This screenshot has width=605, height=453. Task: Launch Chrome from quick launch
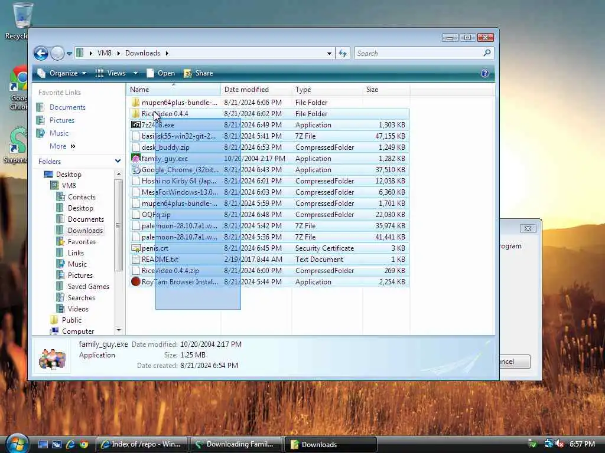click(84, 445)
